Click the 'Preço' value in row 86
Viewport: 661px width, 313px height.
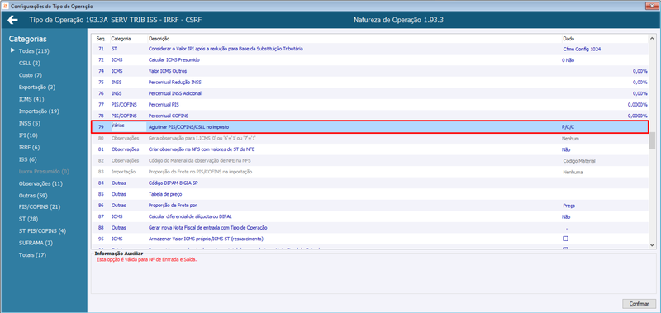(568, 206)
